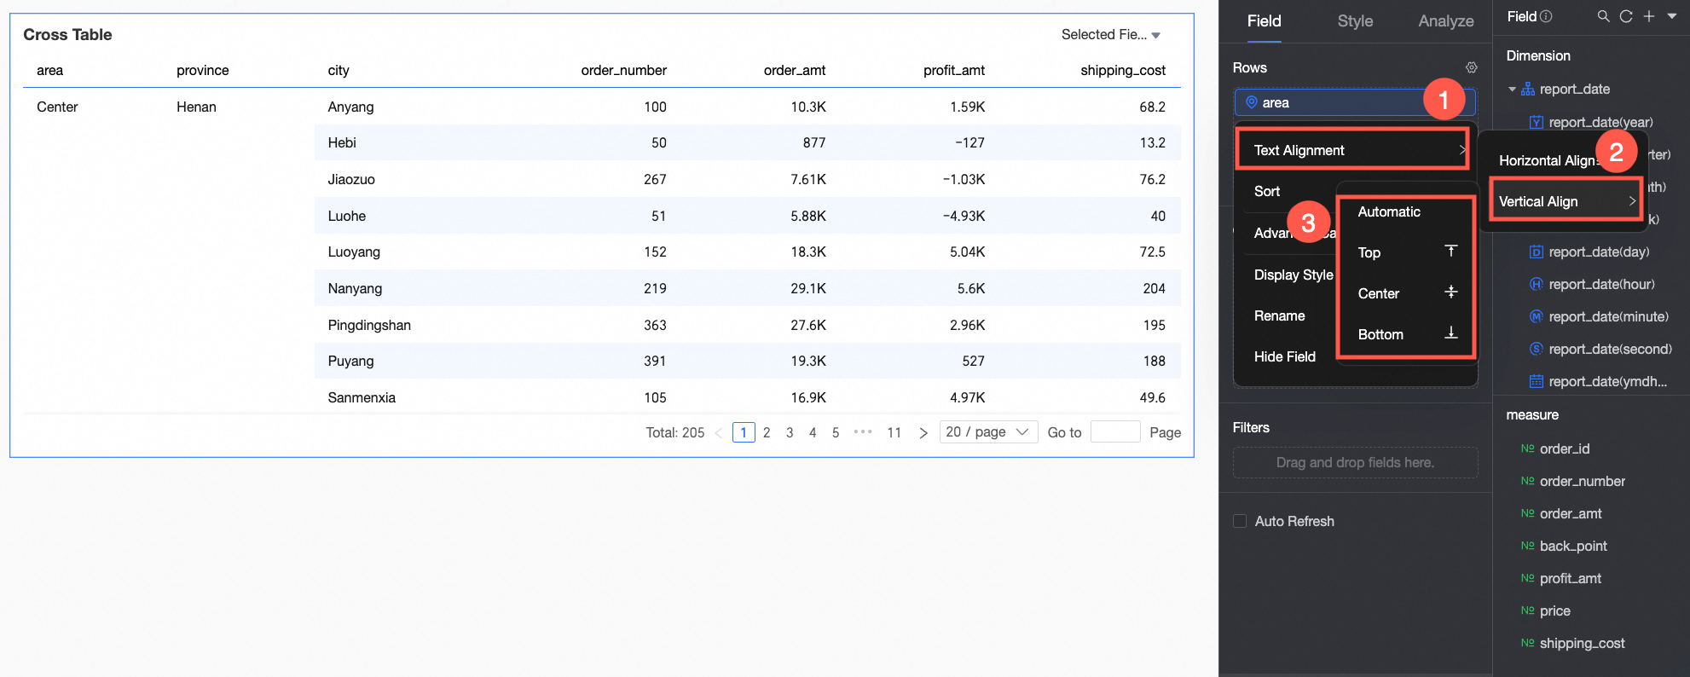The height and width of the screenshot is (677, 1690).
Task: Open the Selected Fie... dropdown
Action: pos(1111,34)
